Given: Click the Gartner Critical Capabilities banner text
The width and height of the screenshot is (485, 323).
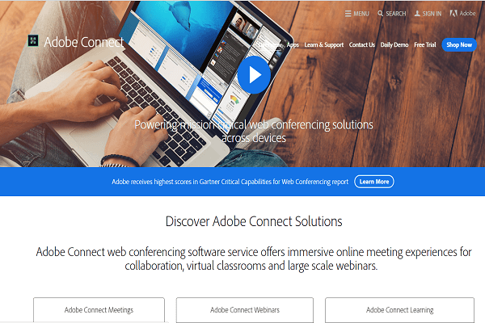Looking at the screenshot, I should pyautogui.click(x=230, y=182).
